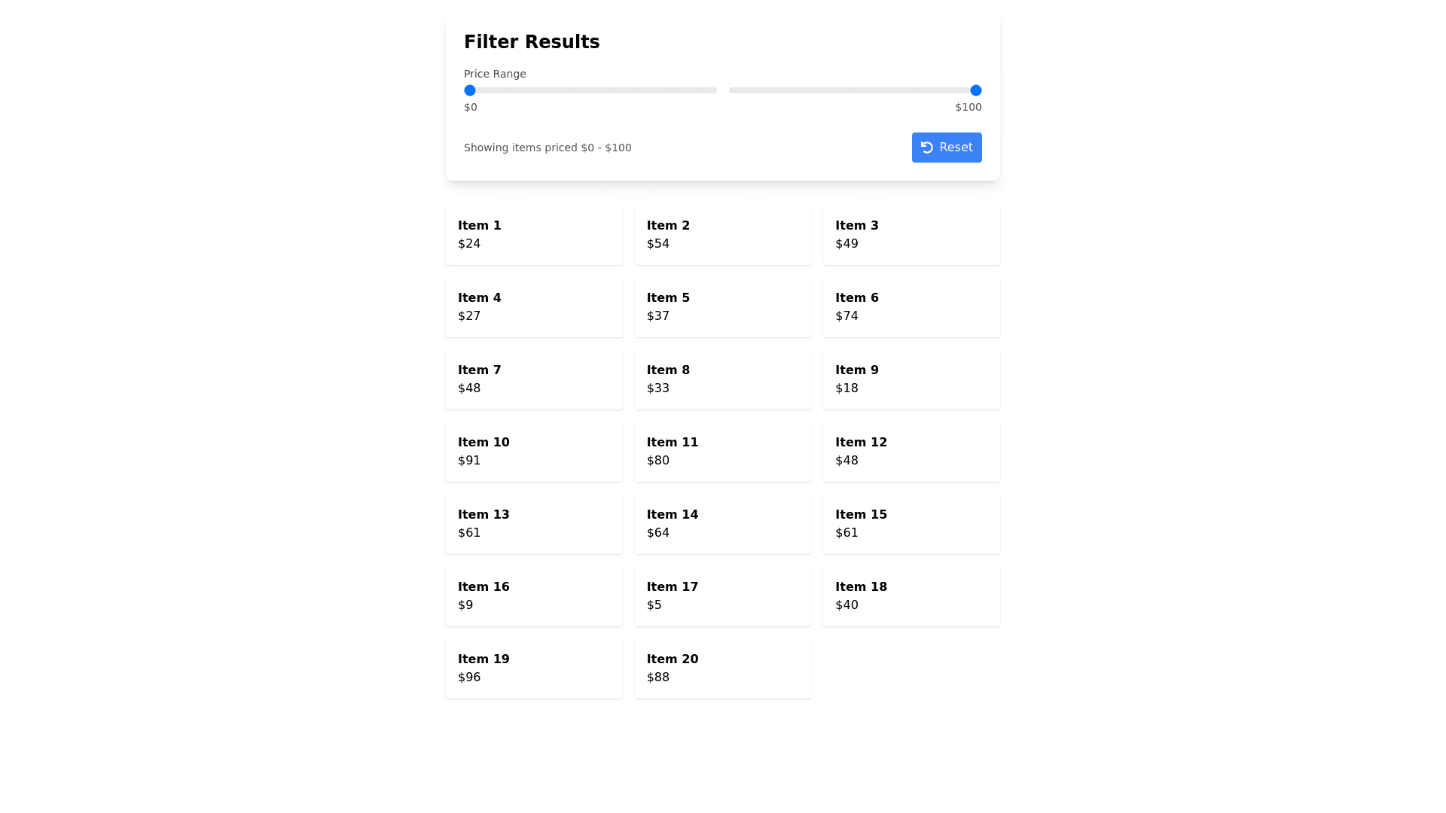Image resolution: width=1446 pixels, height=813 pixels.
Task: Choose the Item 3 card priced $49
Action: [911, 235]
